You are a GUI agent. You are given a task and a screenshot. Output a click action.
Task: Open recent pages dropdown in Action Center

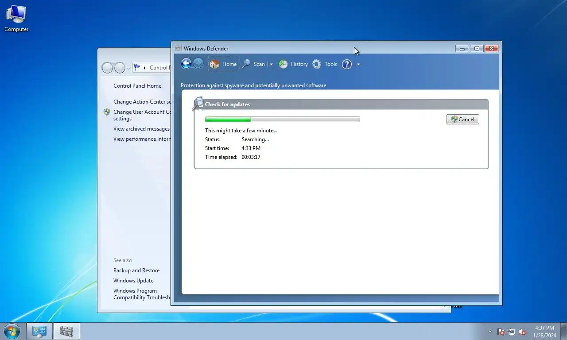tap(128, 68)
